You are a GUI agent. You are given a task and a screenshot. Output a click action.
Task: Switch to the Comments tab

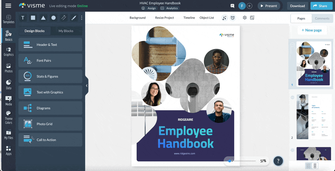(x=322, y=18)
